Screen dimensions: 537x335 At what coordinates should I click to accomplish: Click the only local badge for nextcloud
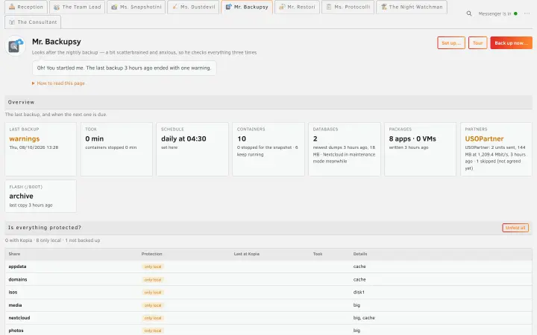[x=153, y=318]
